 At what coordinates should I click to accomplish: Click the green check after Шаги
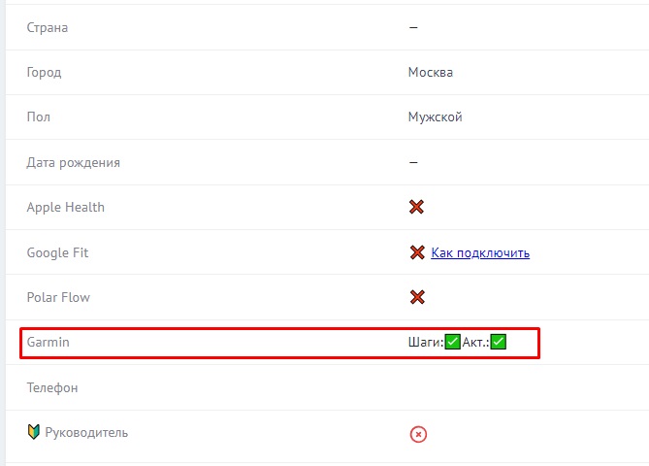click(x=452, y=342)
